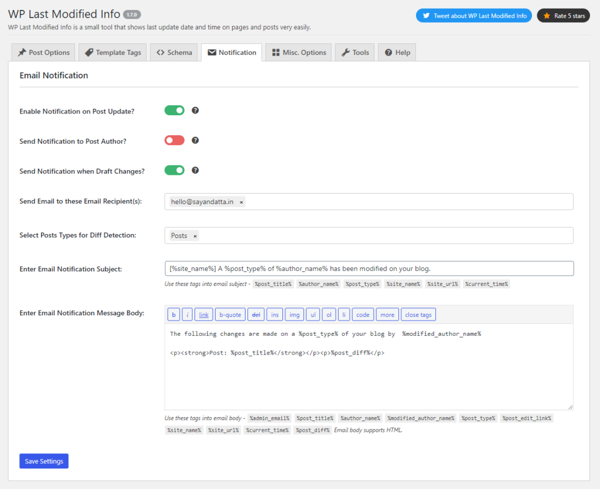The image size is (600, 489).
Task: Click %post_type% body tag
Action: click(478, 418)
